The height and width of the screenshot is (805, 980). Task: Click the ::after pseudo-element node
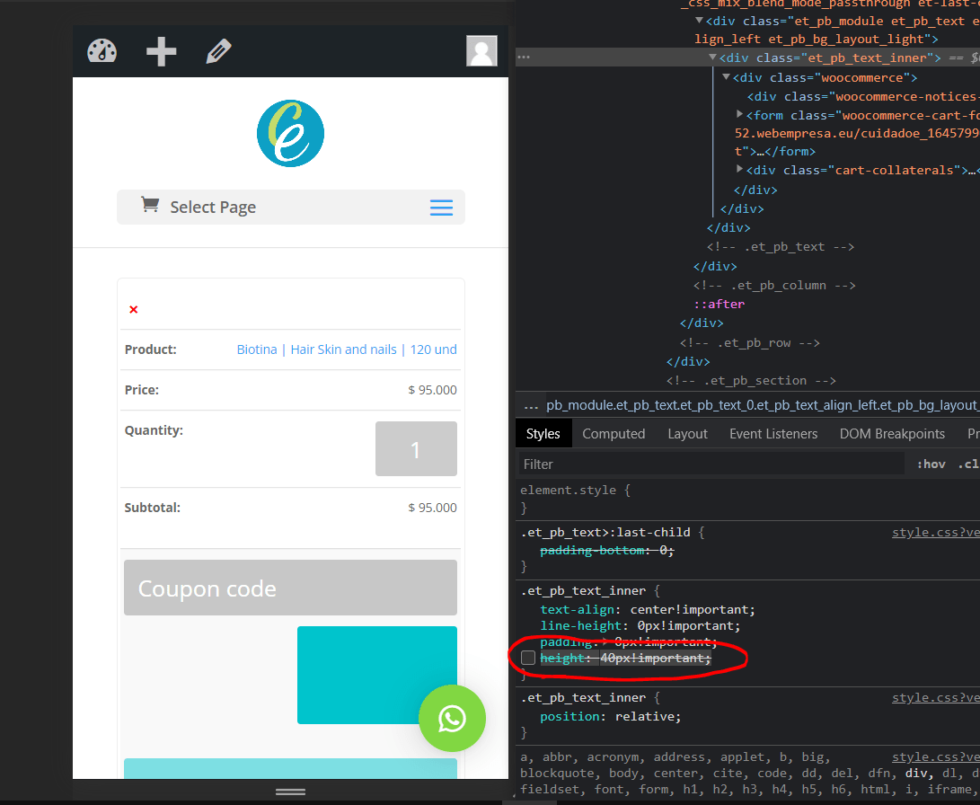[x=720, y=305]
